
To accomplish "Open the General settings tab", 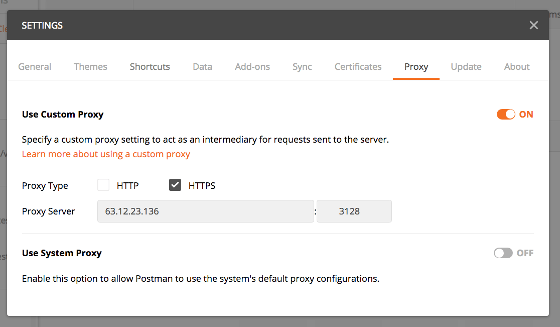I will [x=35, y=66].
